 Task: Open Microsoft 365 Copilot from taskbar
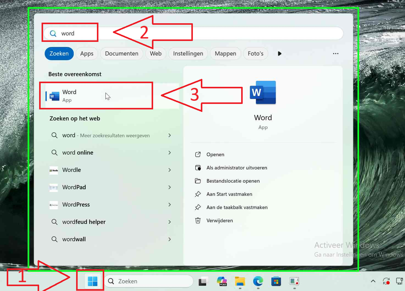click(x=222, y=281)
